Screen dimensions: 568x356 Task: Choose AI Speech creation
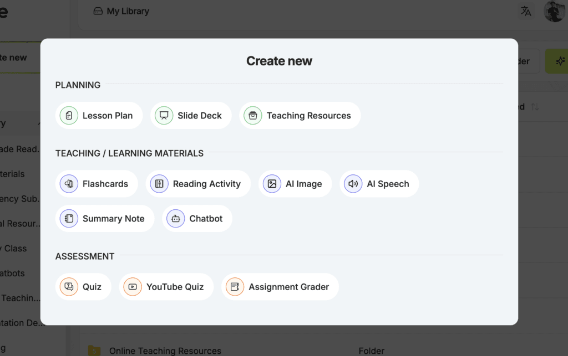tap(379, 184)
